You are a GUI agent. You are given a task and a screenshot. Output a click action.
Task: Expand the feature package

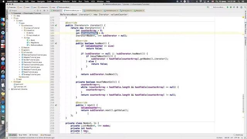tap(20, 47)
